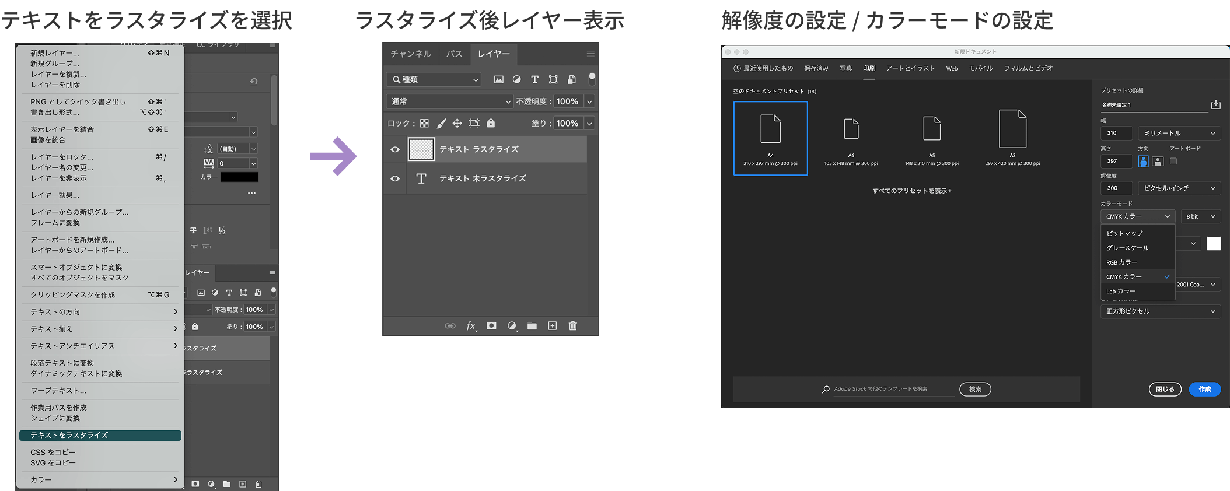
Task: Open the ミリメートル units dropdown
Action: 1179,133
